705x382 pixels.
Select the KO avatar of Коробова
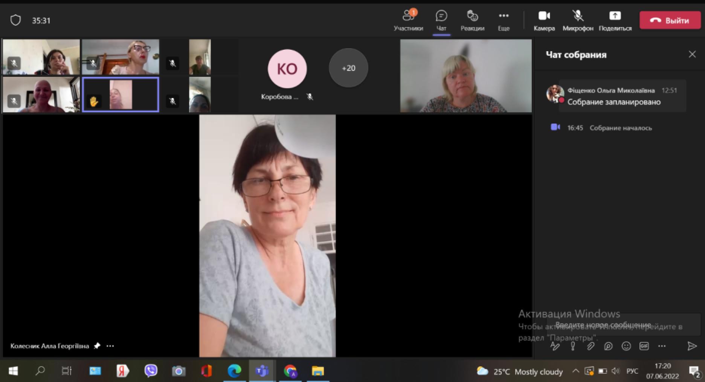pos(287,69)
